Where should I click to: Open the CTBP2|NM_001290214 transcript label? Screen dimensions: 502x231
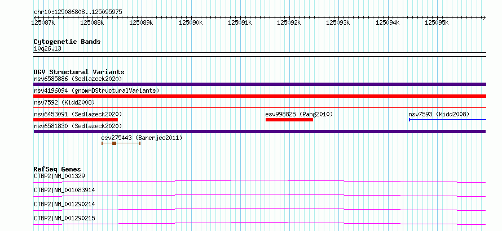64,204
